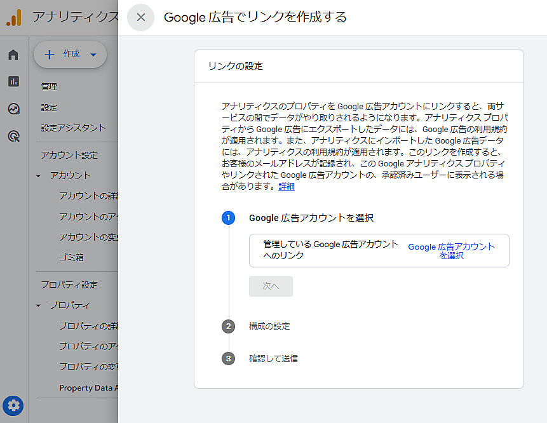This screenshot has height=423, width=547.
Task: Select step 3 確認して送信
Action: click(273, 359)
